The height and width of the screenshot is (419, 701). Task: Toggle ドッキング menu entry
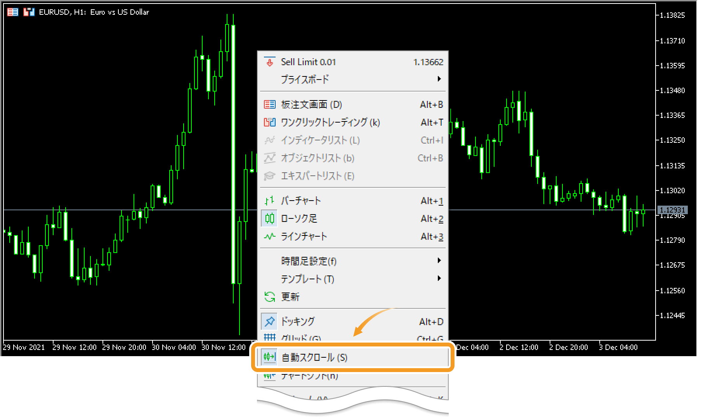point(353,321)
